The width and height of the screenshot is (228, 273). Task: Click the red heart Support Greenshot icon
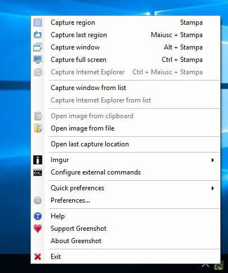coord(38,229)
